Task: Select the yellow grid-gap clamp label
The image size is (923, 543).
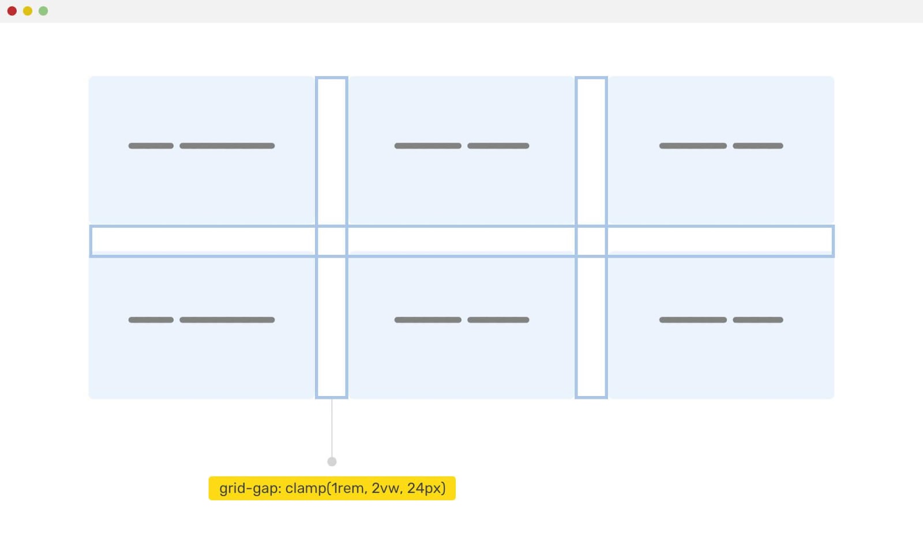Action: click(332, 488)
